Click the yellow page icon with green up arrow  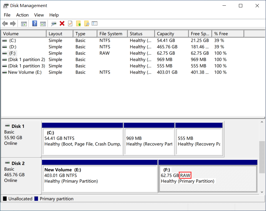tap(79, 24)
